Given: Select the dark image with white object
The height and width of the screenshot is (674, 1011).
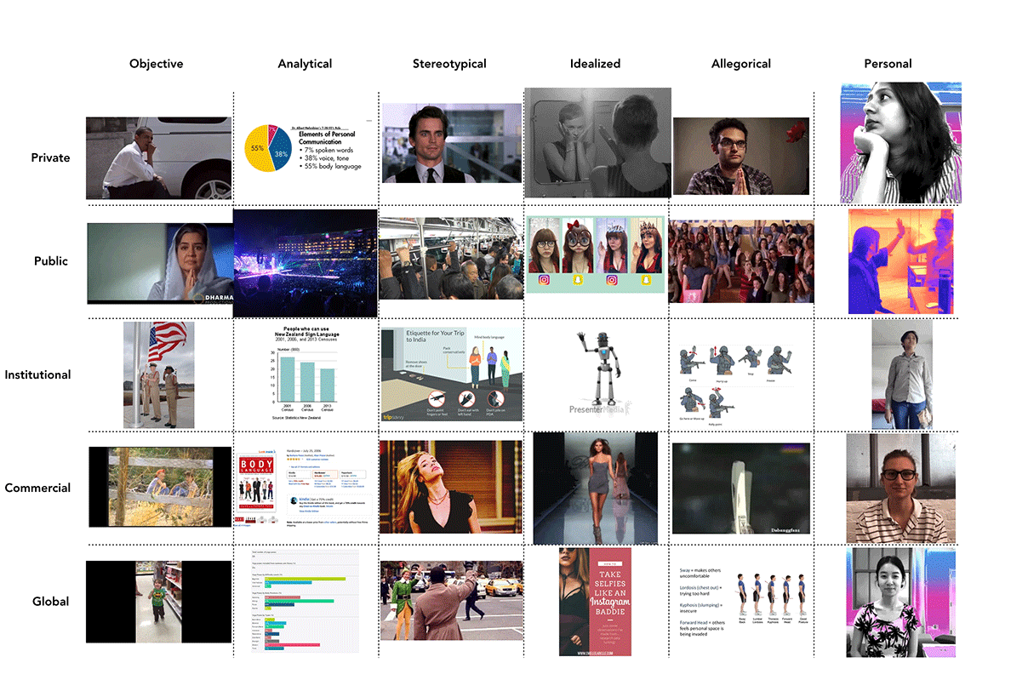Looking at the screenshot, I should point(741,488).
